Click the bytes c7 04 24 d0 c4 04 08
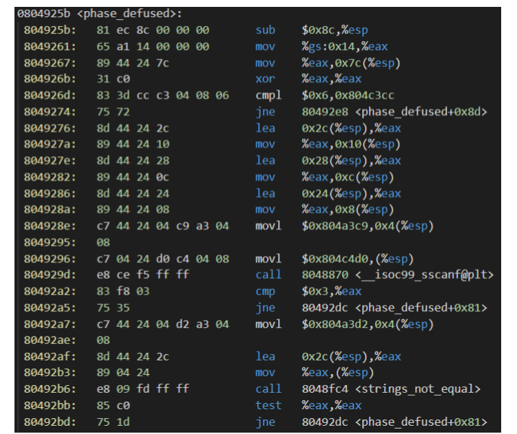Screen dimensions: 517x434 coord(162,259)
